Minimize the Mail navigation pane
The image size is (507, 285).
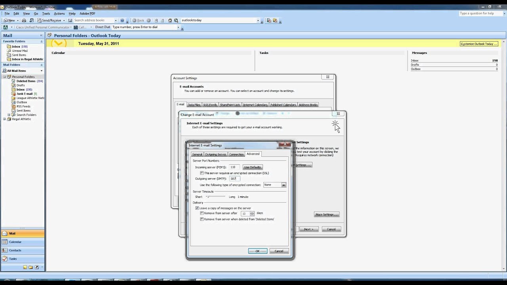(41, 36)
